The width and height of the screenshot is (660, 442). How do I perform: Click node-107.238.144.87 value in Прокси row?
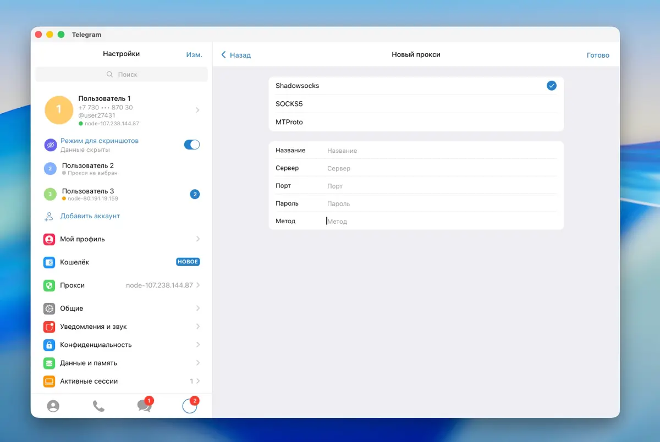(x=159, y=285)
